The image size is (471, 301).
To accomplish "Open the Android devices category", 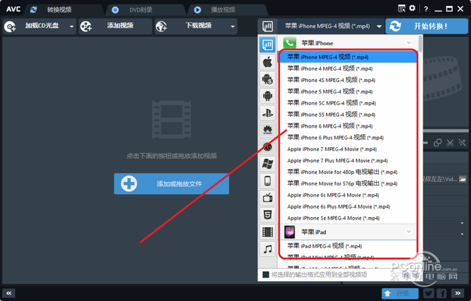I will (x=267, y=96).
